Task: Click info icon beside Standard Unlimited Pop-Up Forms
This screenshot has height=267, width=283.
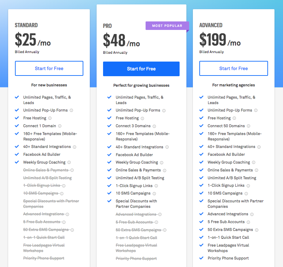Action: 71,110
